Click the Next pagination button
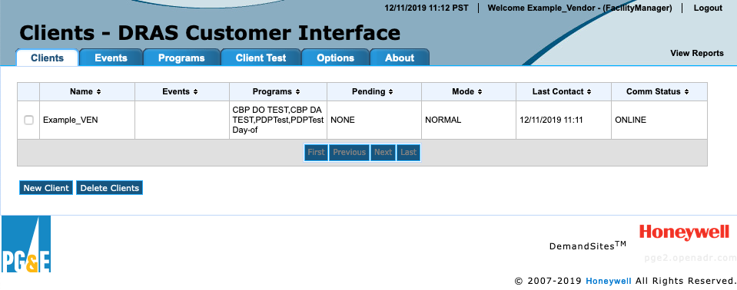The height and width of the screenshot is (290, 737). point(383,152)
